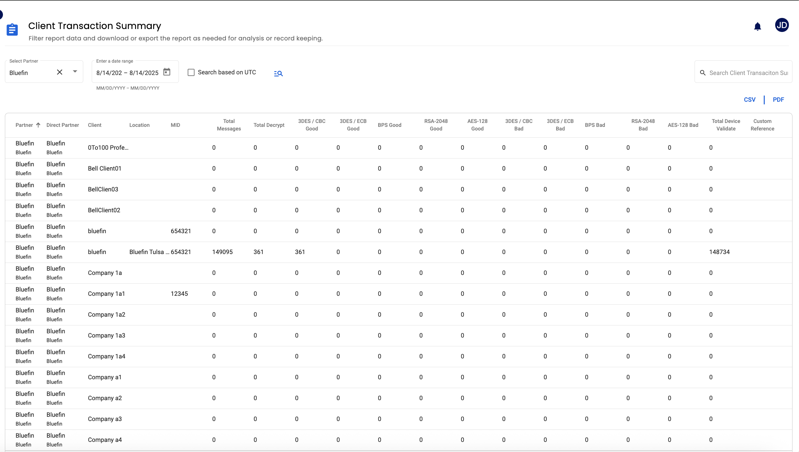This screenshot has height=452, width=799.
Task: Click the clipboard report icon
Action: tap(12, 30)
